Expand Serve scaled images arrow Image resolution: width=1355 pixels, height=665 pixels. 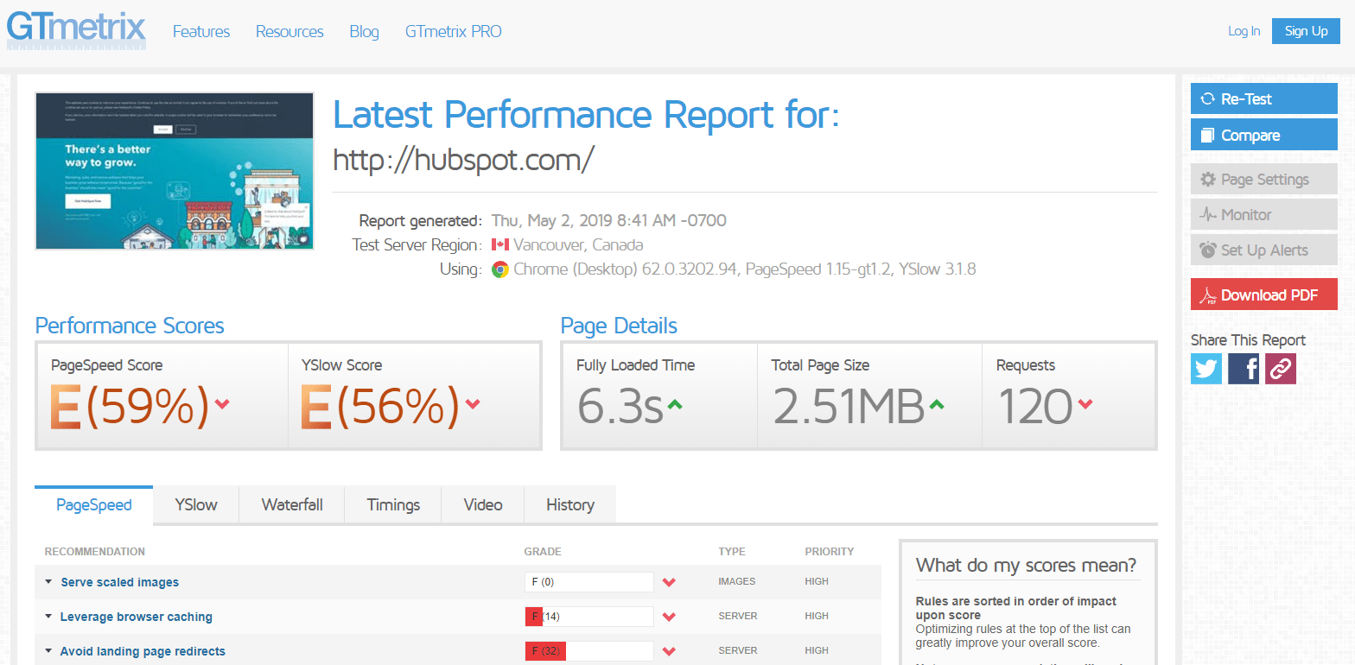point(48,582)
